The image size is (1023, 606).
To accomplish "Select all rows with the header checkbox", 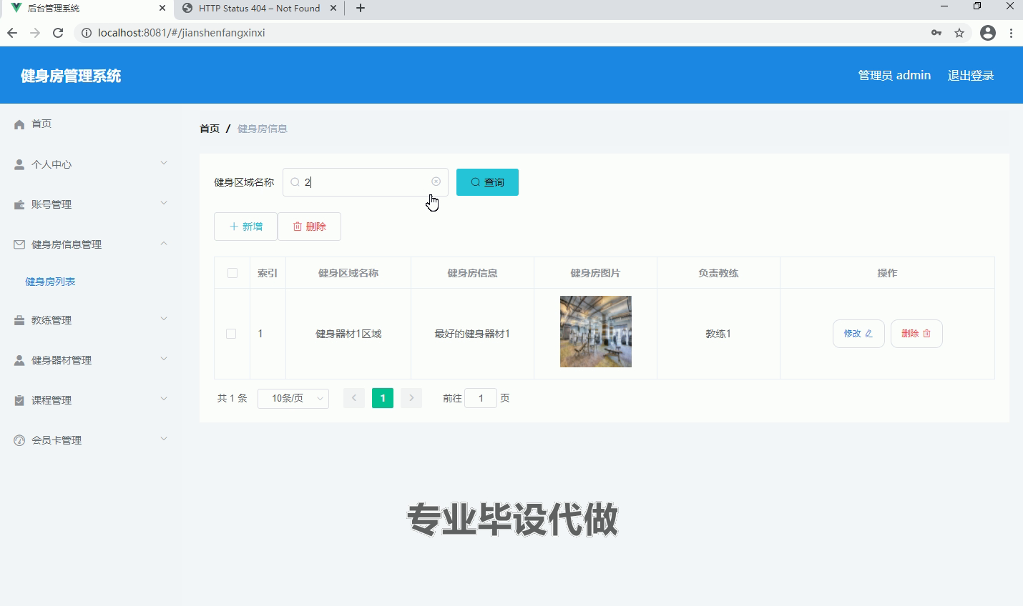I will click(232, 273).
